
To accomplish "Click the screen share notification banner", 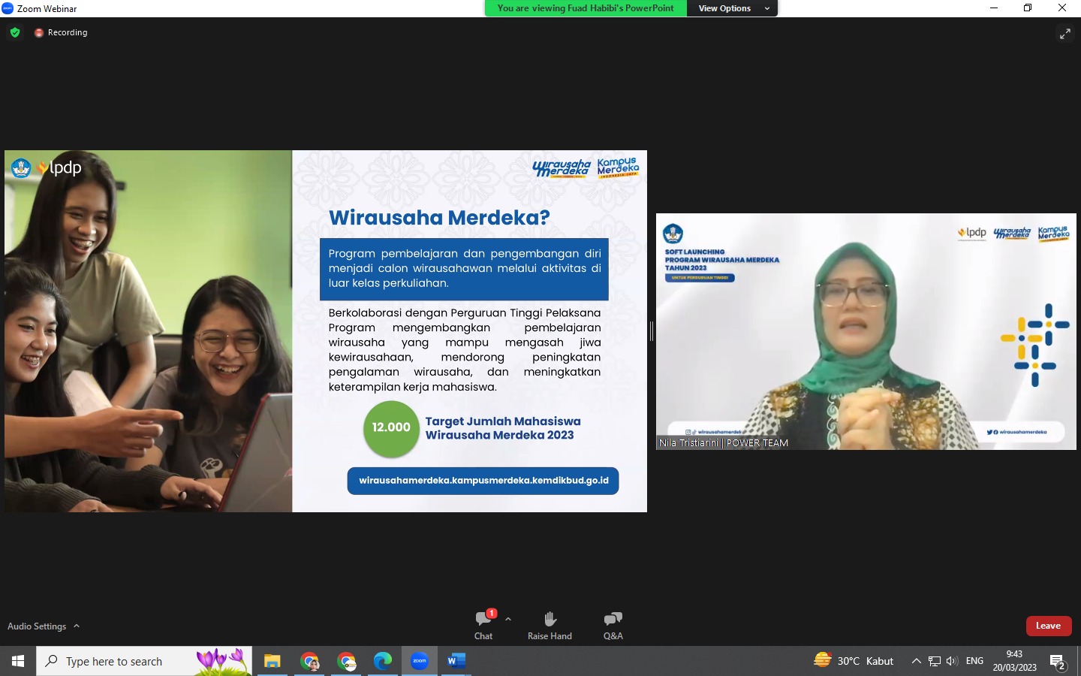I will point(586,8).
